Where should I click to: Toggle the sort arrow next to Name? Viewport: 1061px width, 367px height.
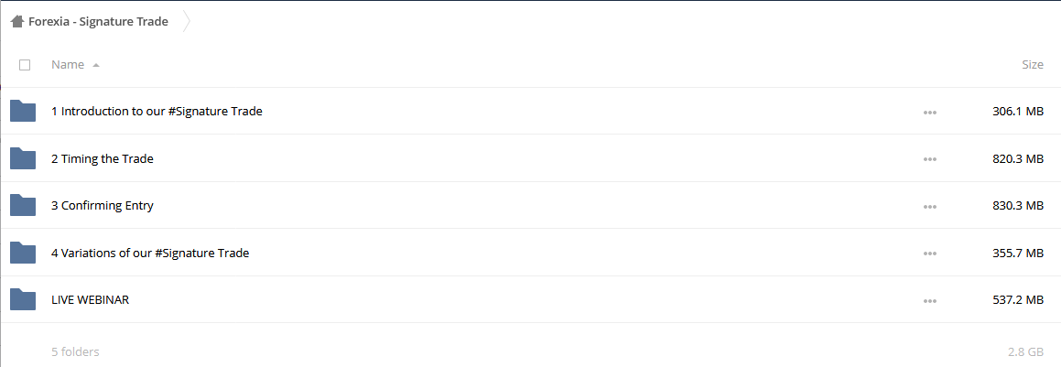pyautogui.click(x=96, y=66)
